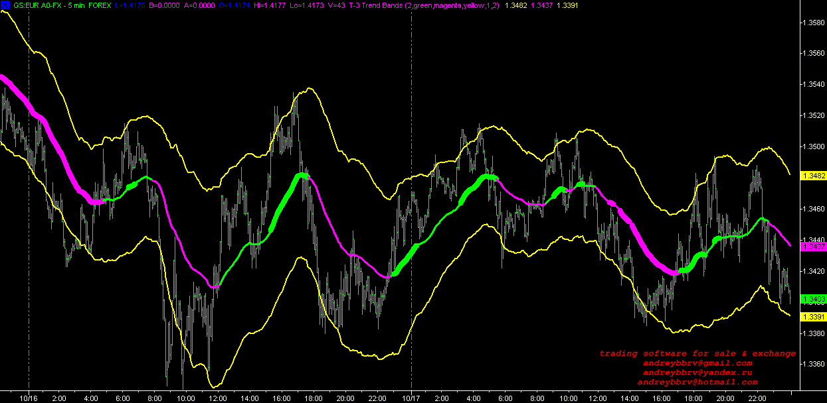Click the 10/16 date marker on time axis
This screenshot has height=403, width=827.
click(x=29, y=398)
